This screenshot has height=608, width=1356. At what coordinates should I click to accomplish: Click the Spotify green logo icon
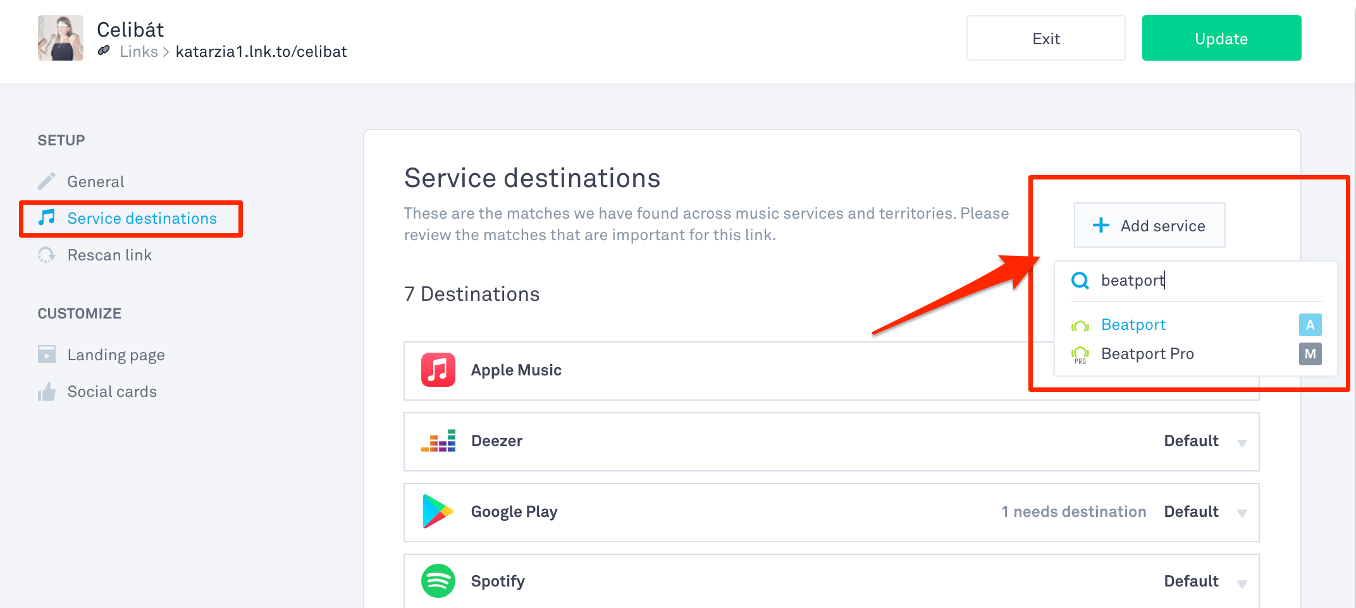tap(438, 581)
